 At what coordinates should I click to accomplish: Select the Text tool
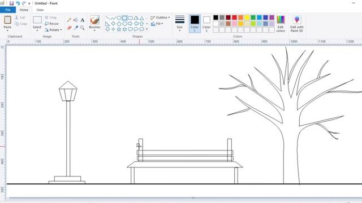83,20
